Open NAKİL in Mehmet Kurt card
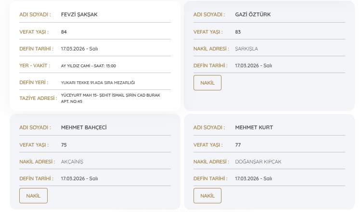Screen dimensions: 363x212 [x=207, y=196]
